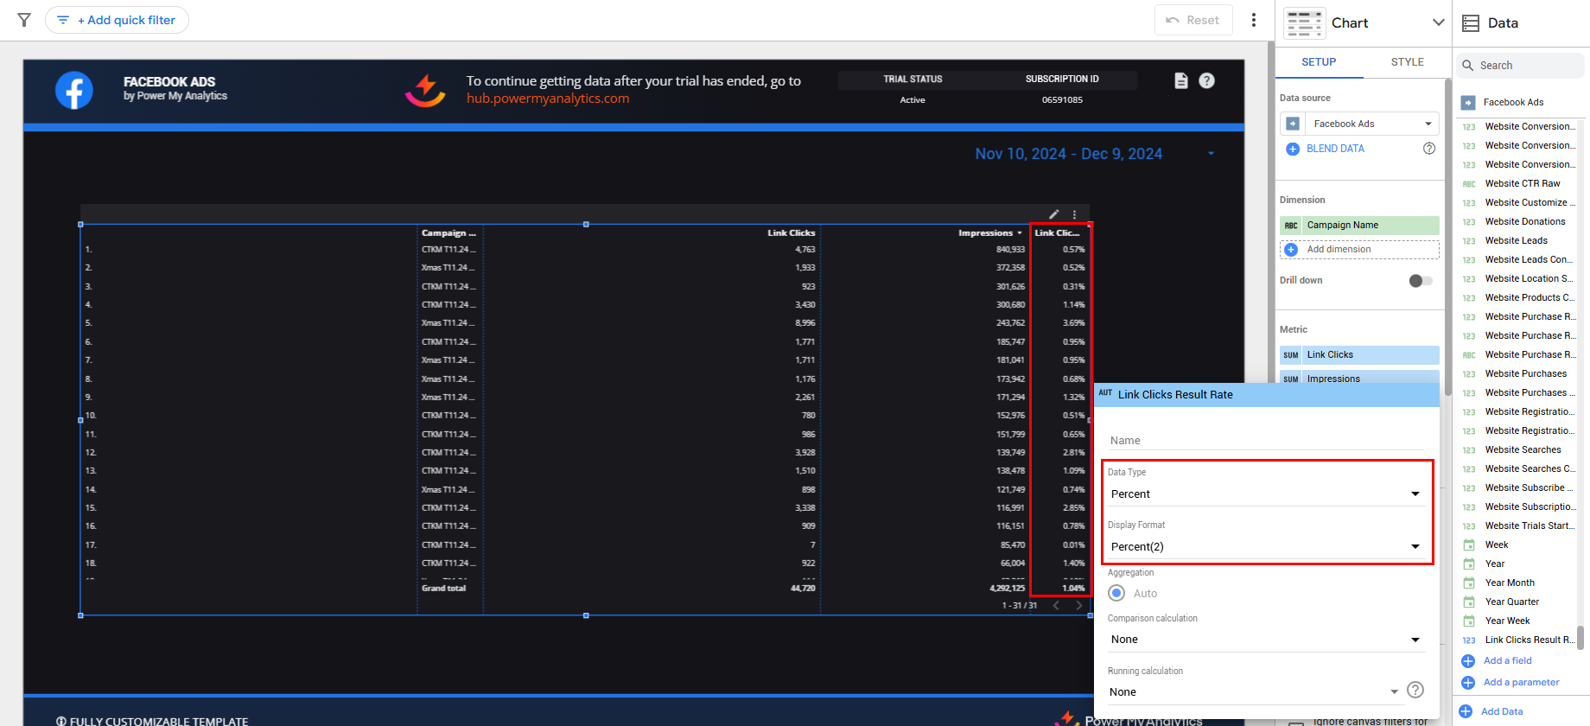Click running calculation help icon
This screenshot has width=1590, height=726.
tap(1415, 690)
